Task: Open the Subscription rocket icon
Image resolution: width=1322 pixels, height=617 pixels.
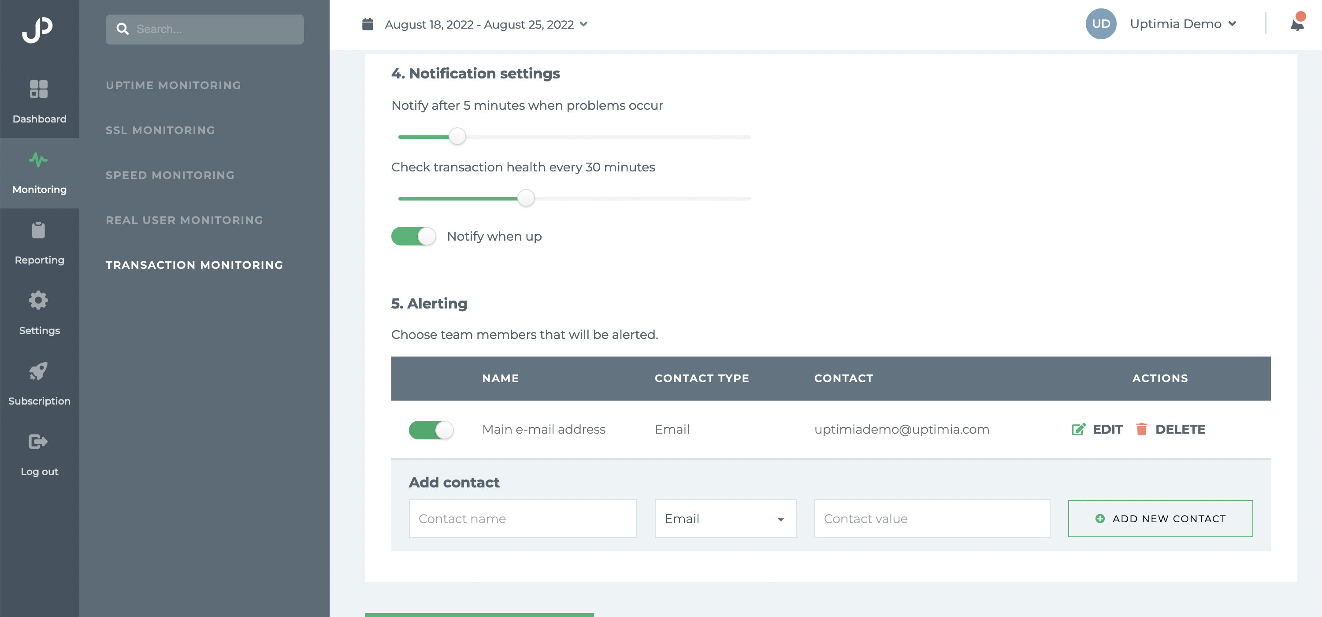Action: (38, 371)
